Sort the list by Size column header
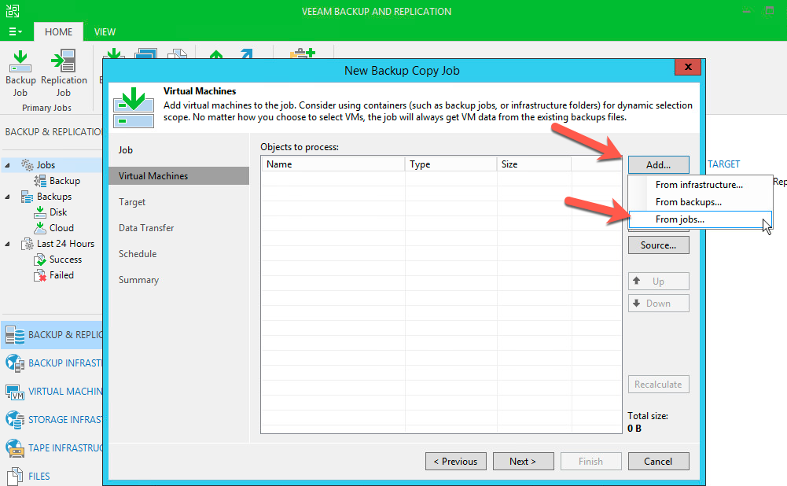This screenshot has width=787, height=486. (534, 164)
